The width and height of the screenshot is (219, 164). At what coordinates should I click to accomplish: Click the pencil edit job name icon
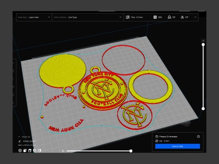point(20,141)
